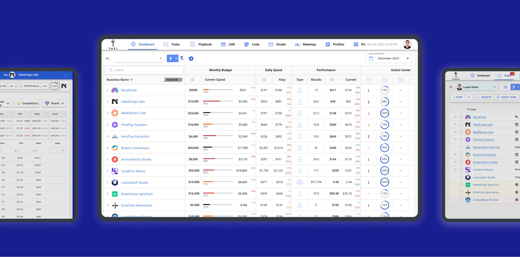Select the LuminaSoft Studio task radio in right window

pos(461,177)
